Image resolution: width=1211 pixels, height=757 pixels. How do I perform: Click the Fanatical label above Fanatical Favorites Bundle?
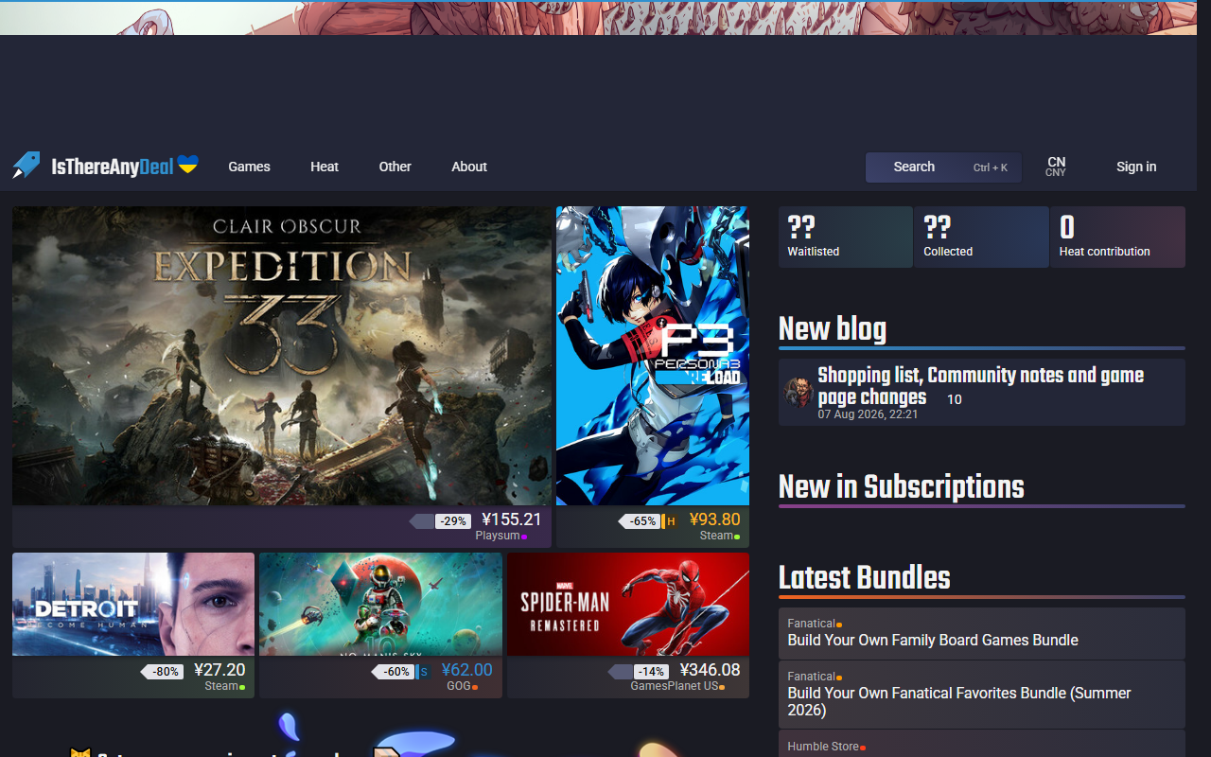812,677
